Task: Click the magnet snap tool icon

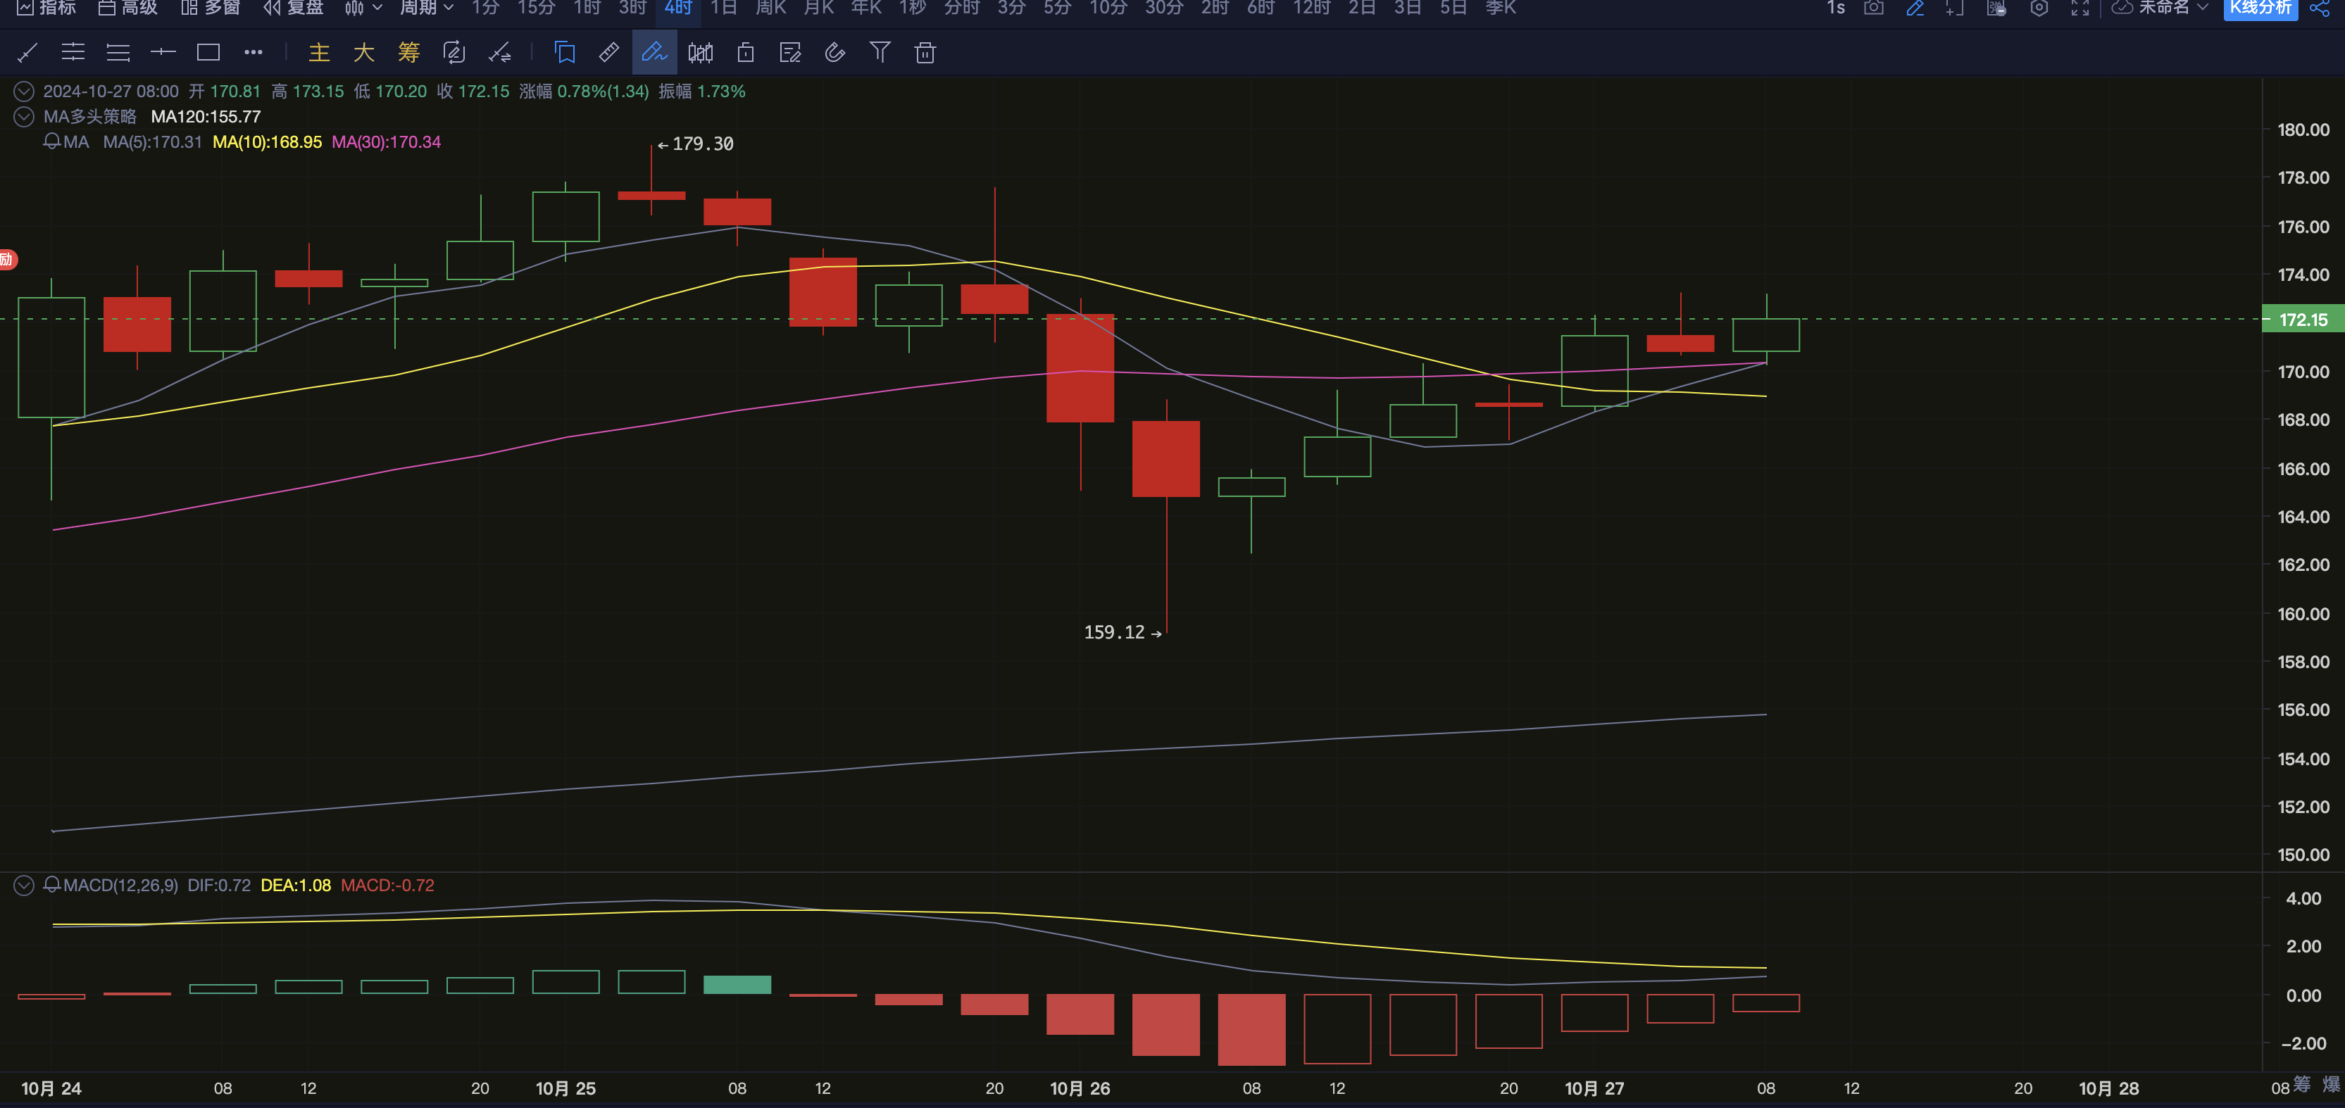Action: 834,53
